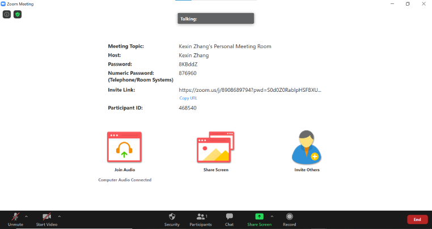Screen dimensions: 432x229
Task: Click the Join Audio headphone icon
Action: (x=124, y=147)
